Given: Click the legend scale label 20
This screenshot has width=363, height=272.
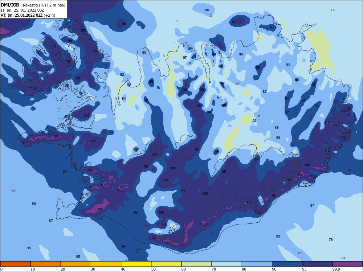Looking at the screenshot, I should click(x=63, y=269).
